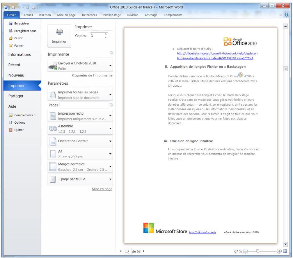
Task: Open the officebeta.microsoft.com link in preview
Action: point(217,56)
